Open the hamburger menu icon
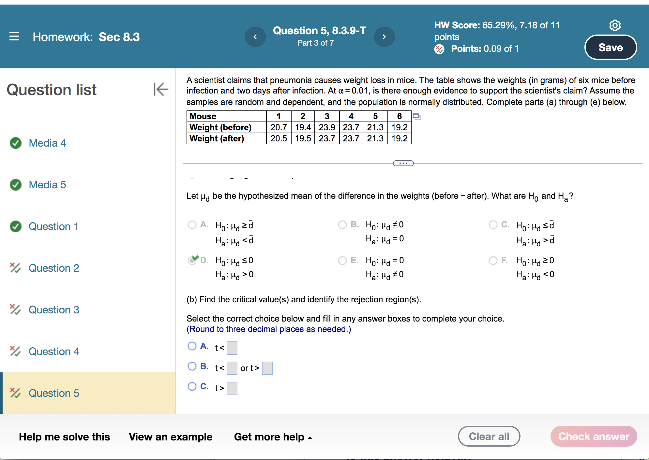 [x=14, y=36]
